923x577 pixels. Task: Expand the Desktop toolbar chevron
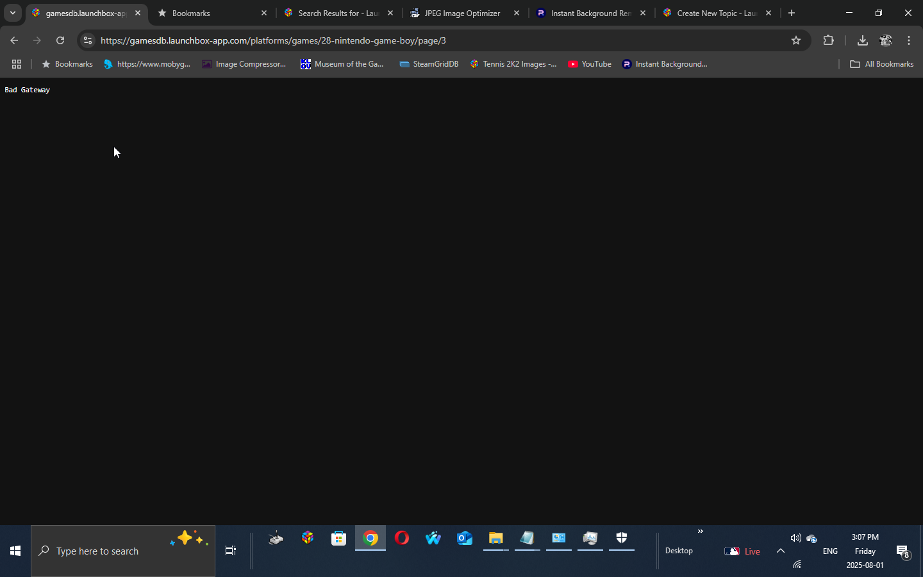point(701,531)
